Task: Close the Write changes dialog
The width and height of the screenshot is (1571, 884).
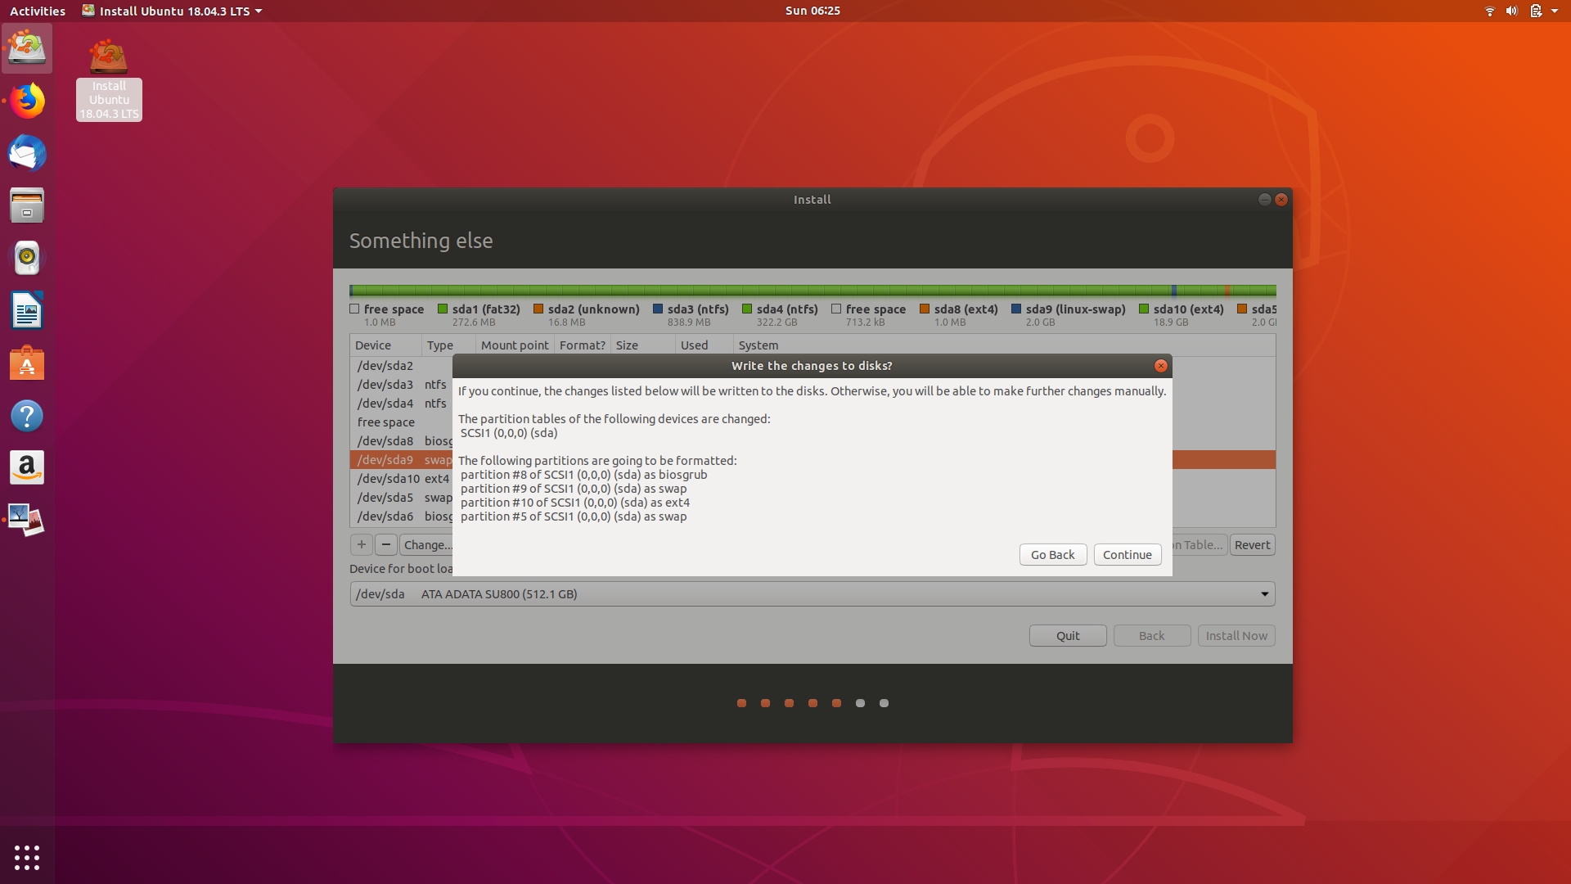Action: pyautogui.click(x=1160, y=366)
